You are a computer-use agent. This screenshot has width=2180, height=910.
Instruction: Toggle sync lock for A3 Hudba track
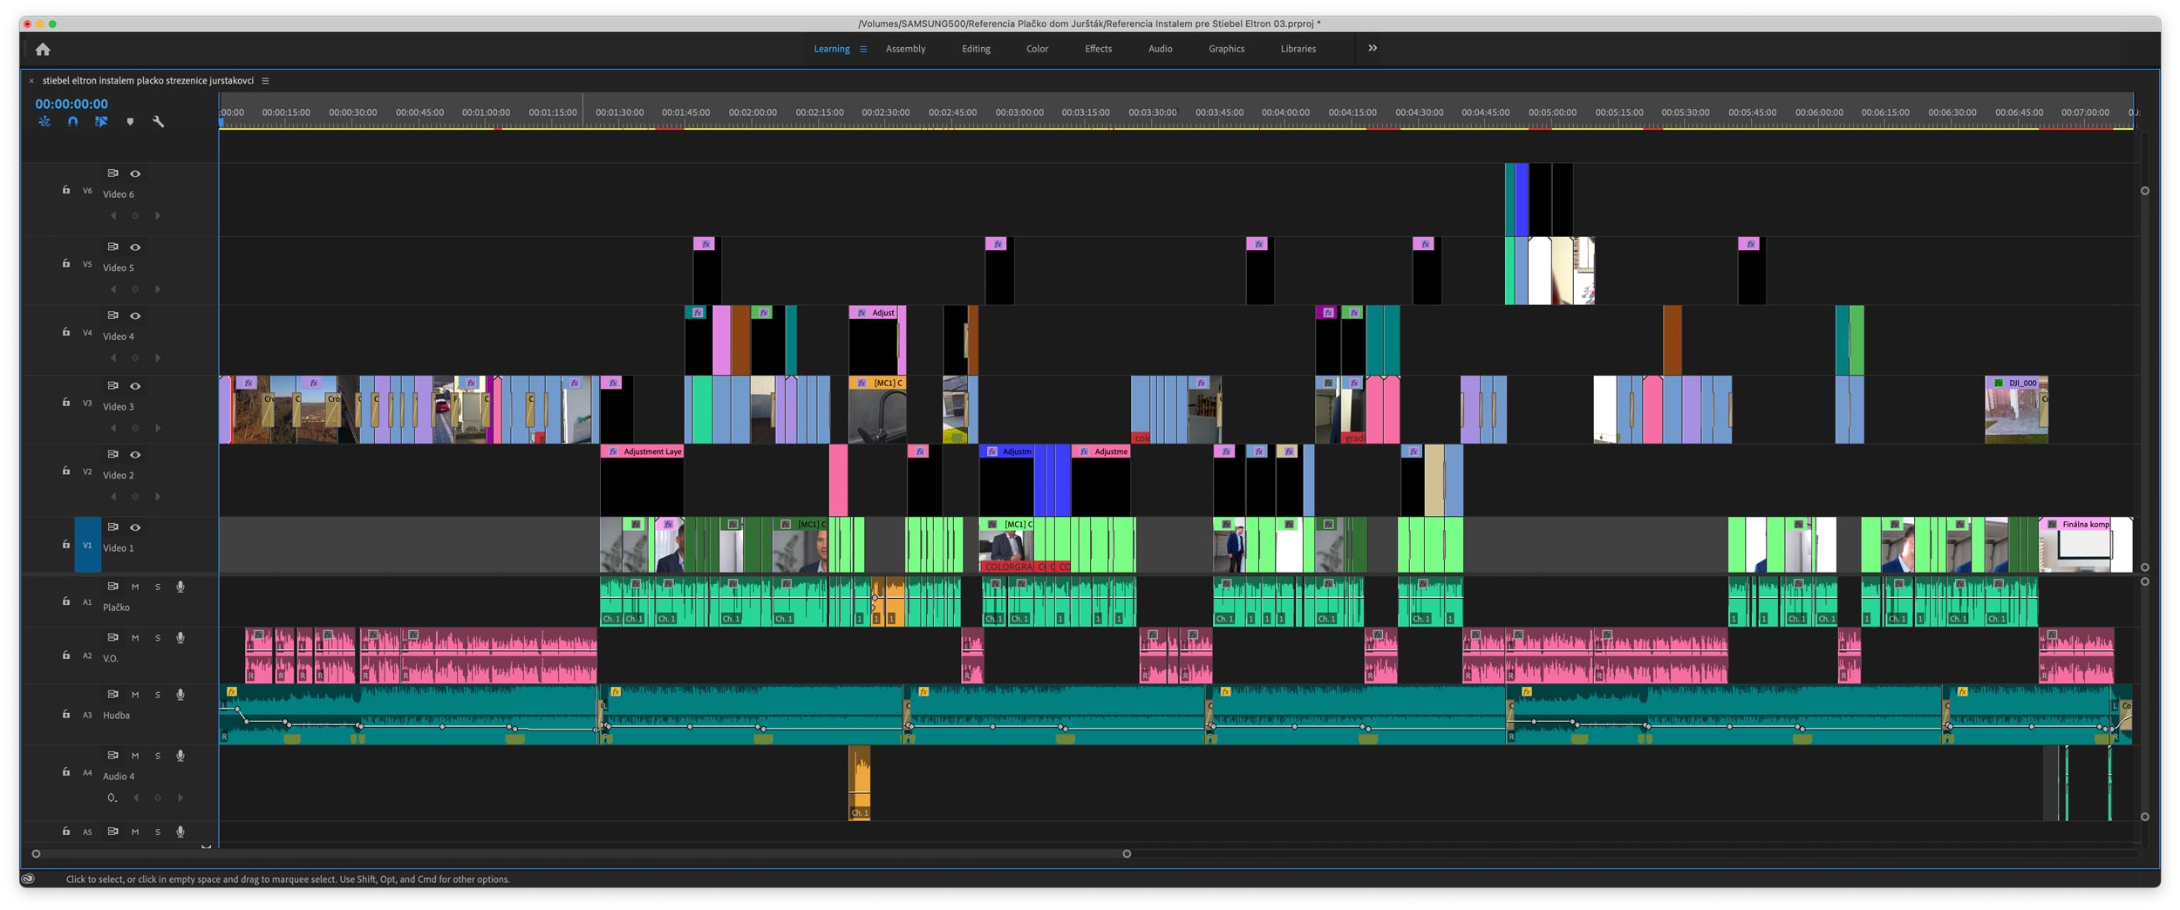[112, 695]
